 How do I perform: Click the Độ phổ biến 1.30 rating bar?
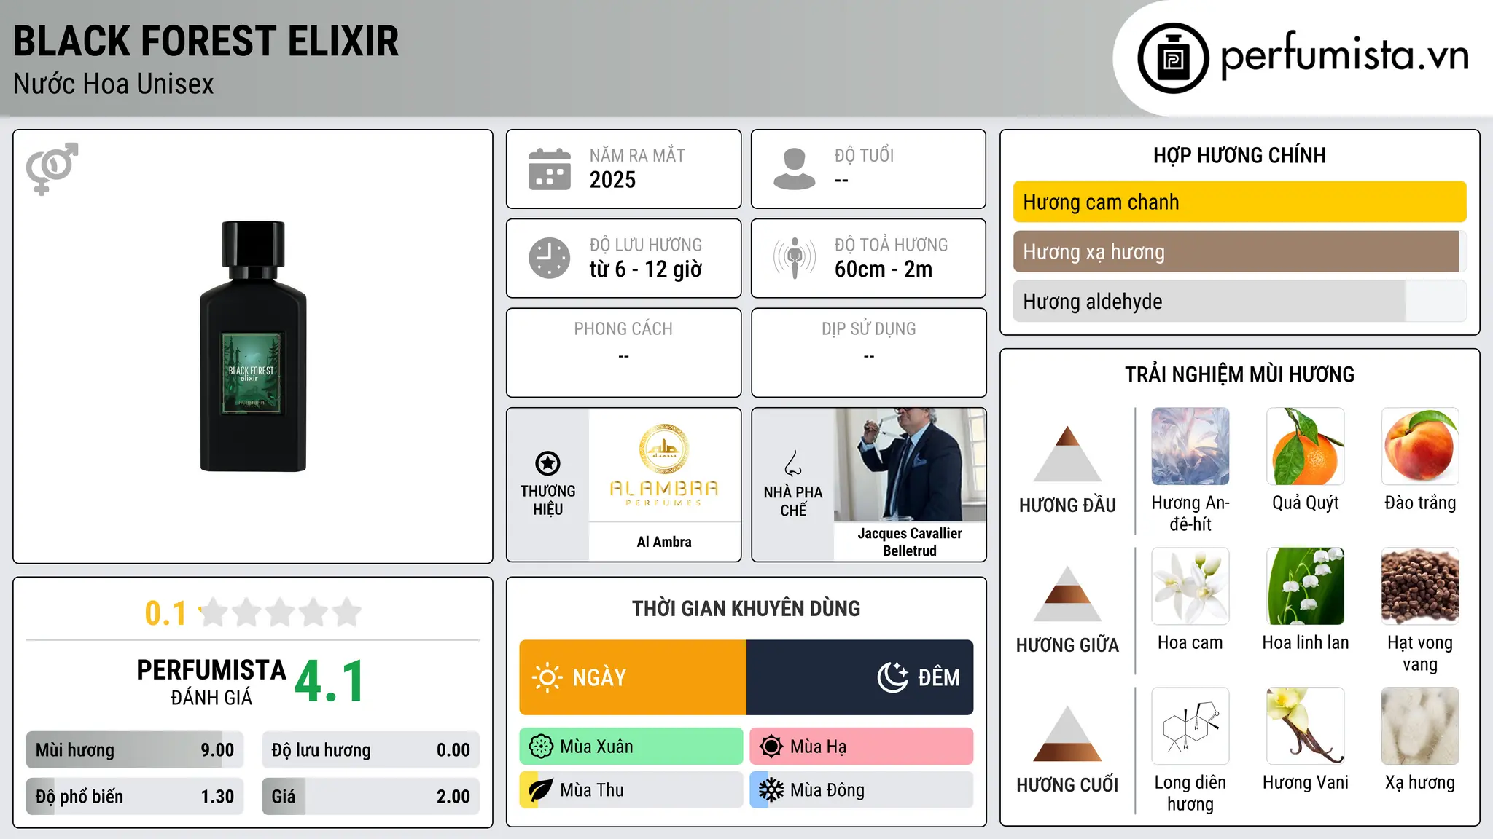pyautogui.click(x=135, y=796)
